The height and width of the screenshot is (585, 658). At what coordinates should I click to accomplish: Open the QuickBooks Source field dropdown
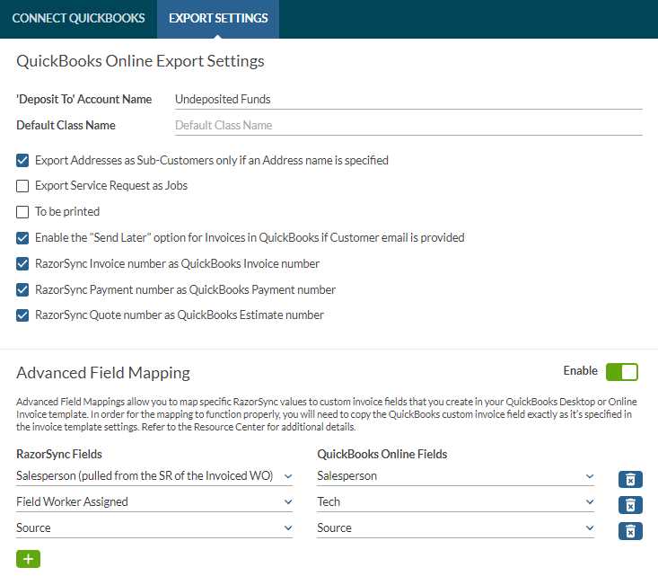[456, 528]
